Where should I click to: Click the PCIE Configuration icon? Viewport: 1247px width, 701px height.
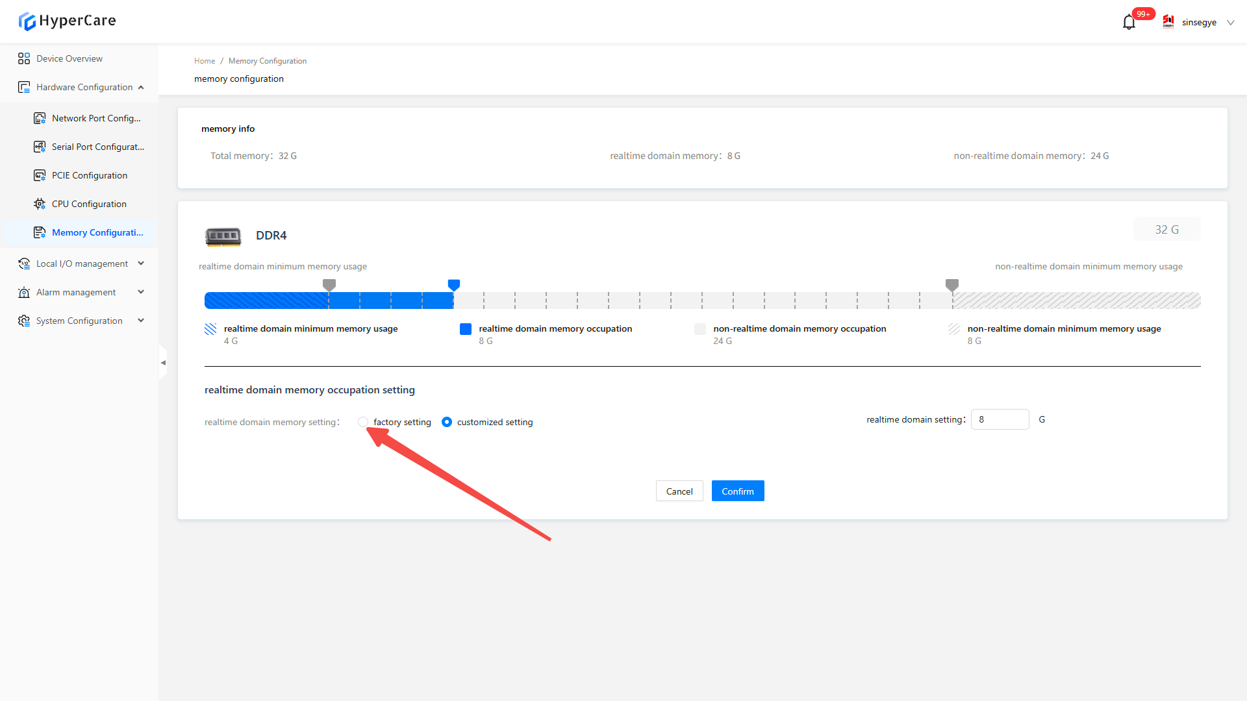[40, 175]
